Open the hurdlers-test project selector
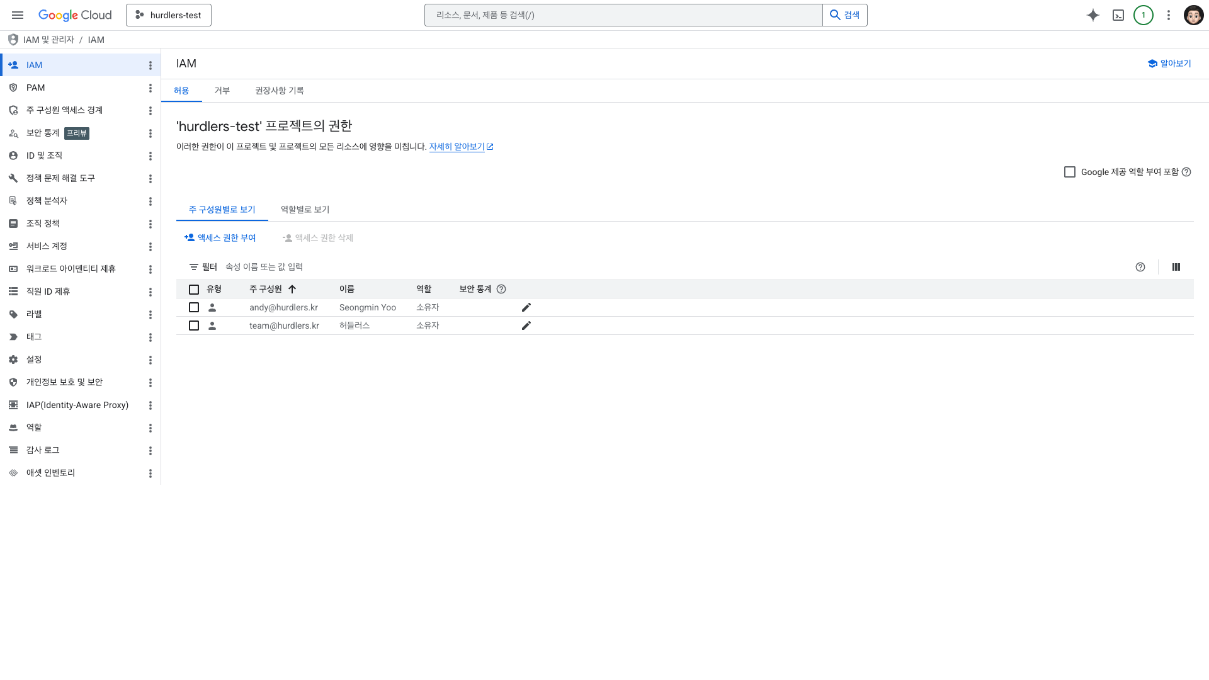 click(x=169, y=15)
